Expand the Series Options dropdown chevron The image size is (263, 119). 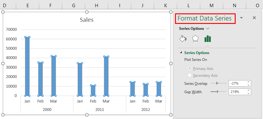click(208, 29)
